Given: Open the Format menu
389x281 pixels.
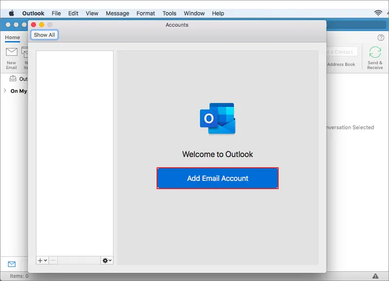Looking at the screenshot, I should pos(145,13).
